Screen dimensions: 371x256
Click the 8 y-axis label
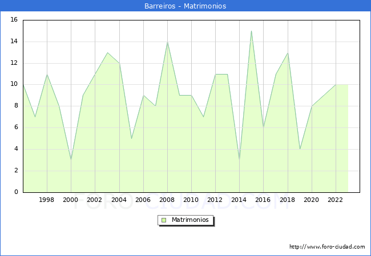click(15, 106)
